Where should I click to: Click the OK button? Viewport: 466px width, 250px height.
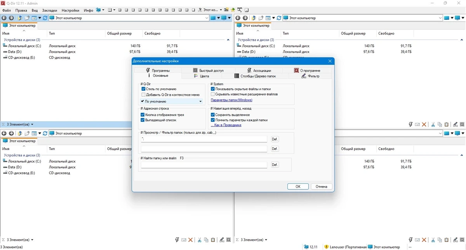point(298,186)
